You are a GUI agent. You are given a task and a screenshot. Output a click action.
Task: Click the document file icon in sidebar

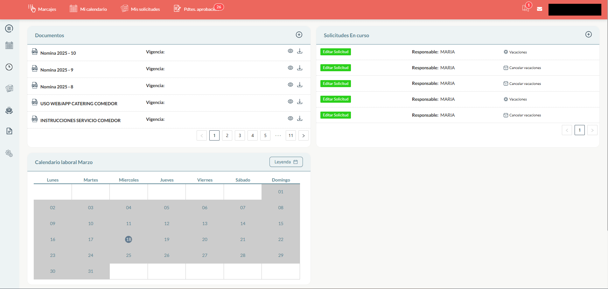click(9, 131)
